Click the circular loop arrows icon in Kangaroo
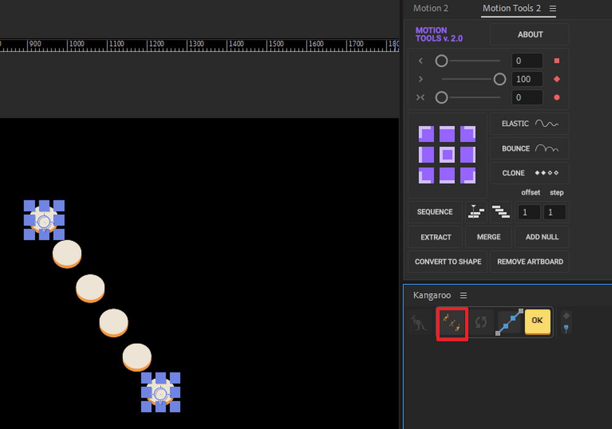The width and height of the screenshot is (612, 429). [481, 322]
